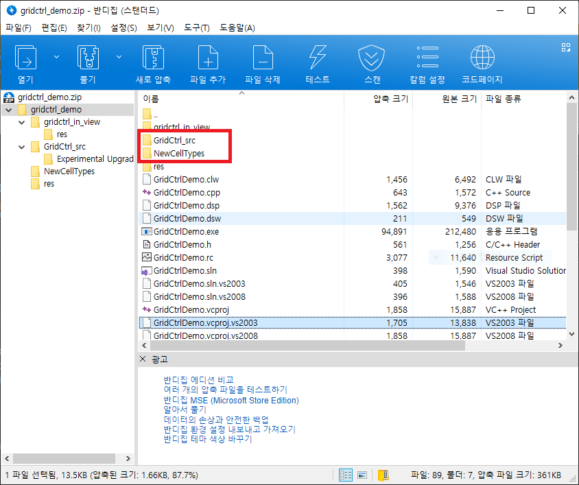
Task: Switch to details list view icon in status bar
Action: pyautogui.click(x=346, y=475)
